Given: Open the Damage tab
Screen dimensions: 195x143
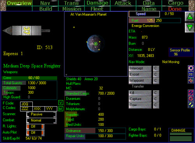Looking at the screenshot, I should [x=97, y=3].
